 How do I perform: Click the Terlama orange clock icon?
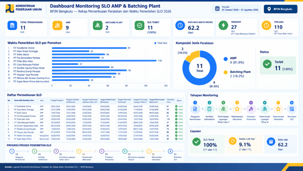click(266, 26)
